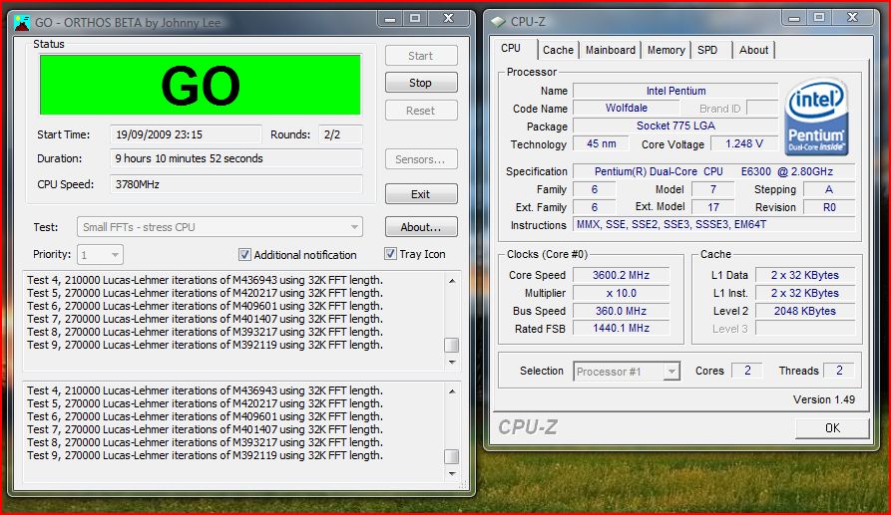This screenshot has height=515, width=891.
Task: Click the CPU-Z title bar icon
Action: [x=498, y=22]
